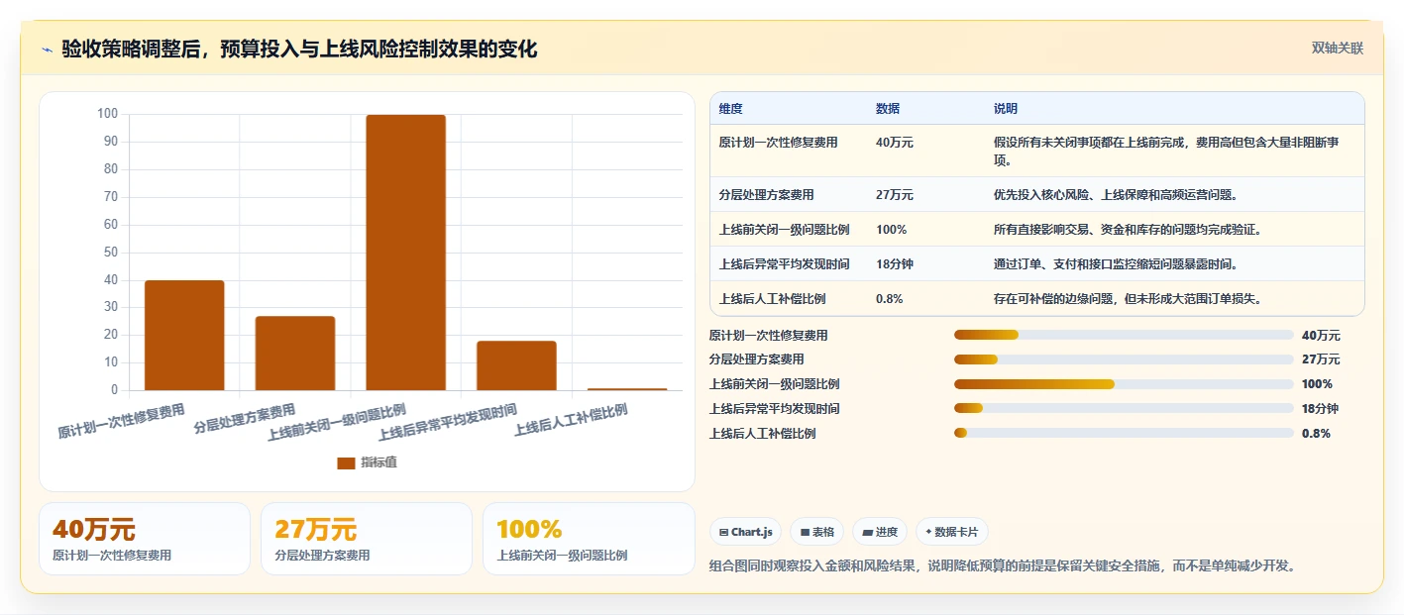This screenshot has height=615, width=1404.
Task: Click the 上线后异常平均发现时间 bar in chart
Action: [x=516, y=365]
